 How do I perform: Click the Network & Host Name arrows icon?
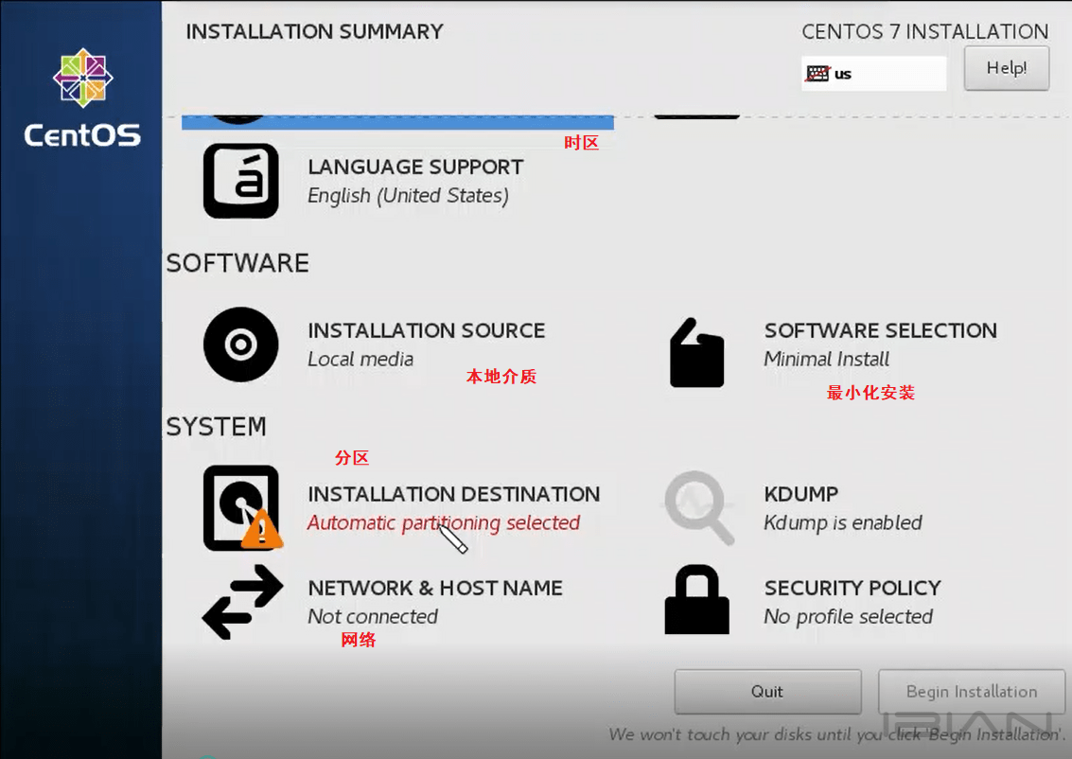[x=242, y=602]
